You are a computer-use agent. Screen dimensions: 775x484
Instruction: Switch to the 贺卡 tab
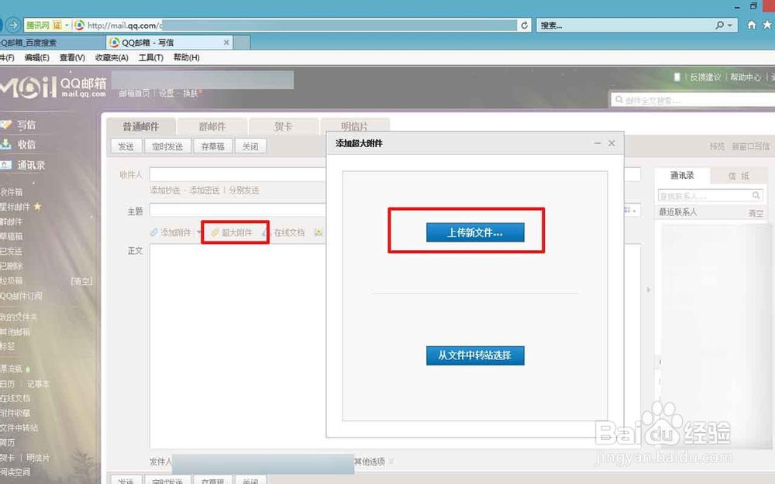(x=283, y=126)
